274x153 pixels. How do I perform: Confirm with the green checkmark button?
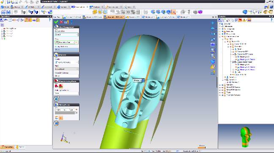click(x=56, y=22)
